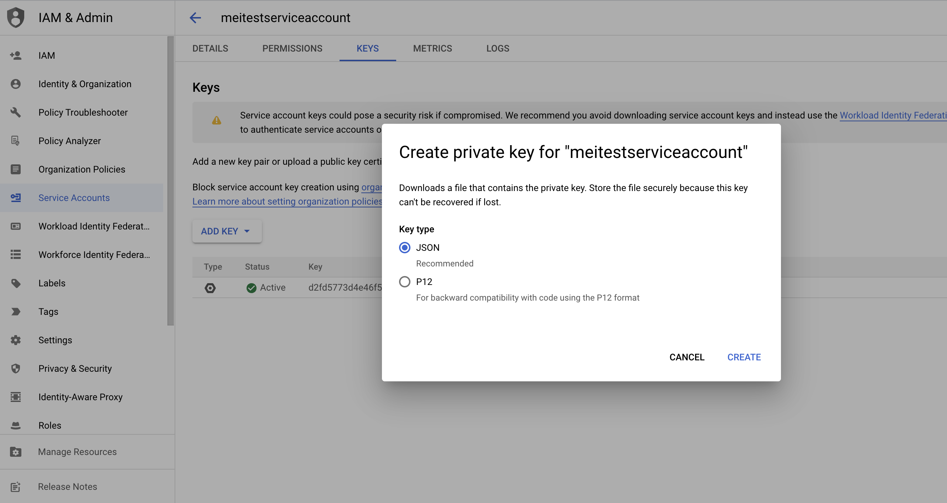This screenshot has height=503, width=947.
Task: Select the JSON key type radio button
Action: [x=405, y=248]
